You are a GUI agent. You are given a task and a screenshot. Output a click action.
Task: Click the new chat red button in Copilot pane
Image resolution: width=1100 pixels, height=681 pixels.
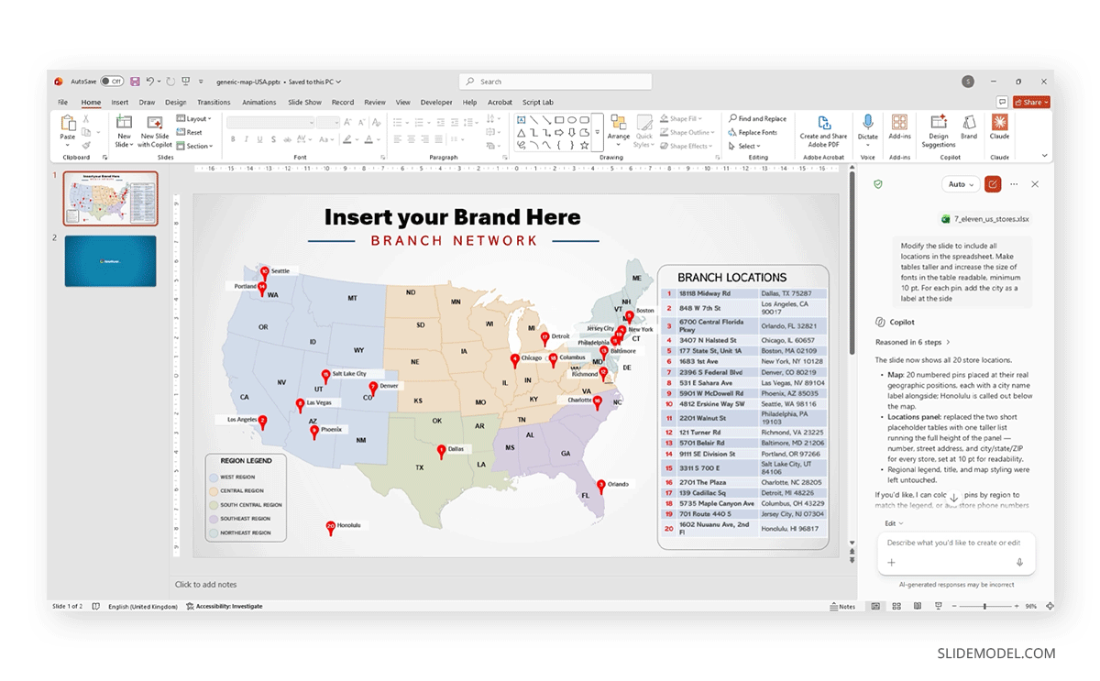(993, 184)
